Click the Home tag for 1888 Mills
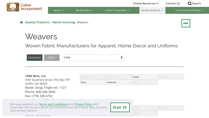Viewport: 209px width, 118px height. coord(145,77)
